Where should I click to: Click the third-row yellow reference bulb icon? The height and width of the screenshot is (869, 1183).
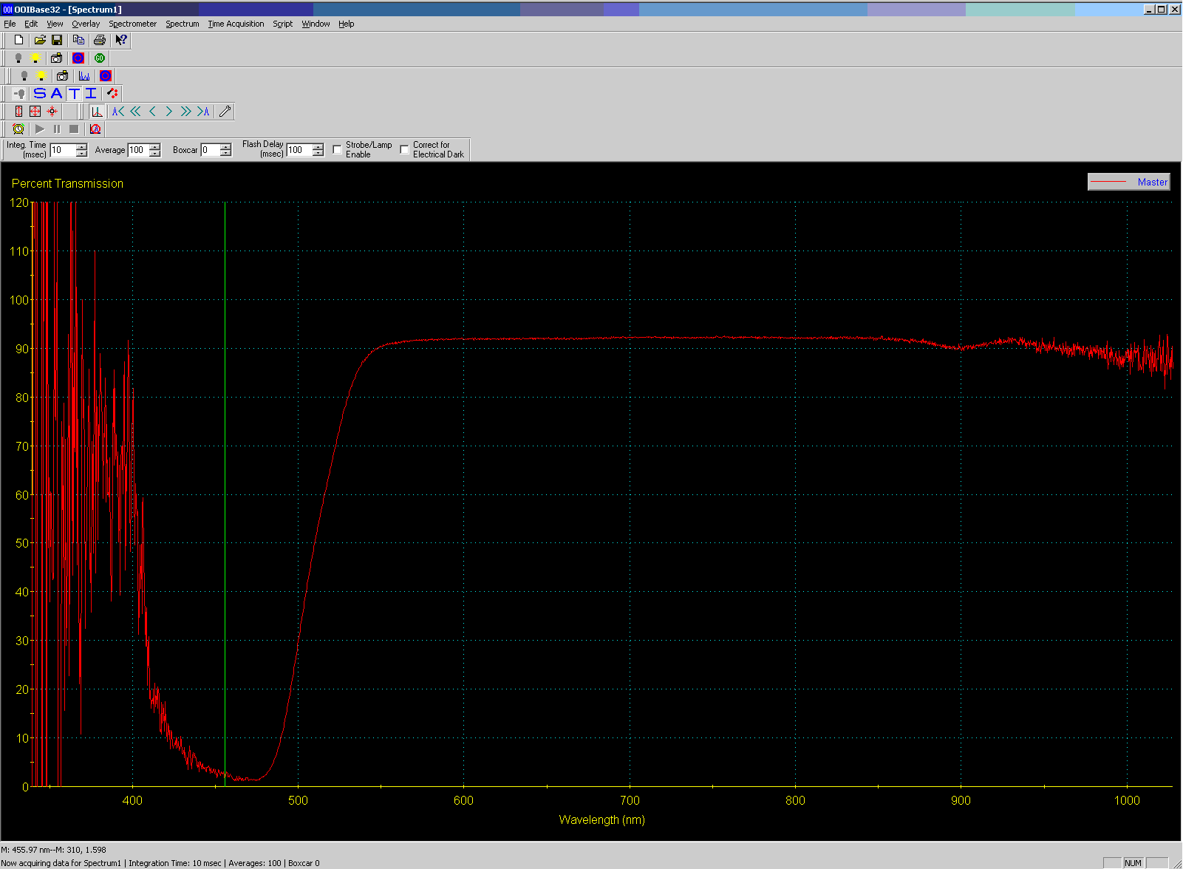coord(41,75)
